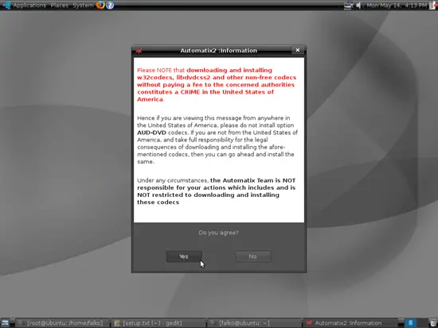
Task: Open the Places menu
Action: coord(59,5)
